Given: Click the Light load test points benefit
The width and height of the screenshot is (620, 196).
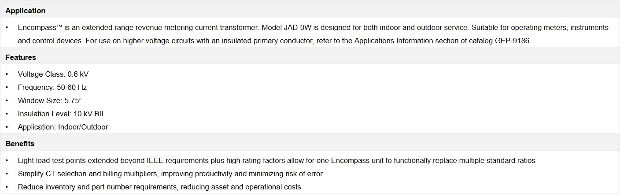Looking at the screenshot, I should [x=277, y=160].
